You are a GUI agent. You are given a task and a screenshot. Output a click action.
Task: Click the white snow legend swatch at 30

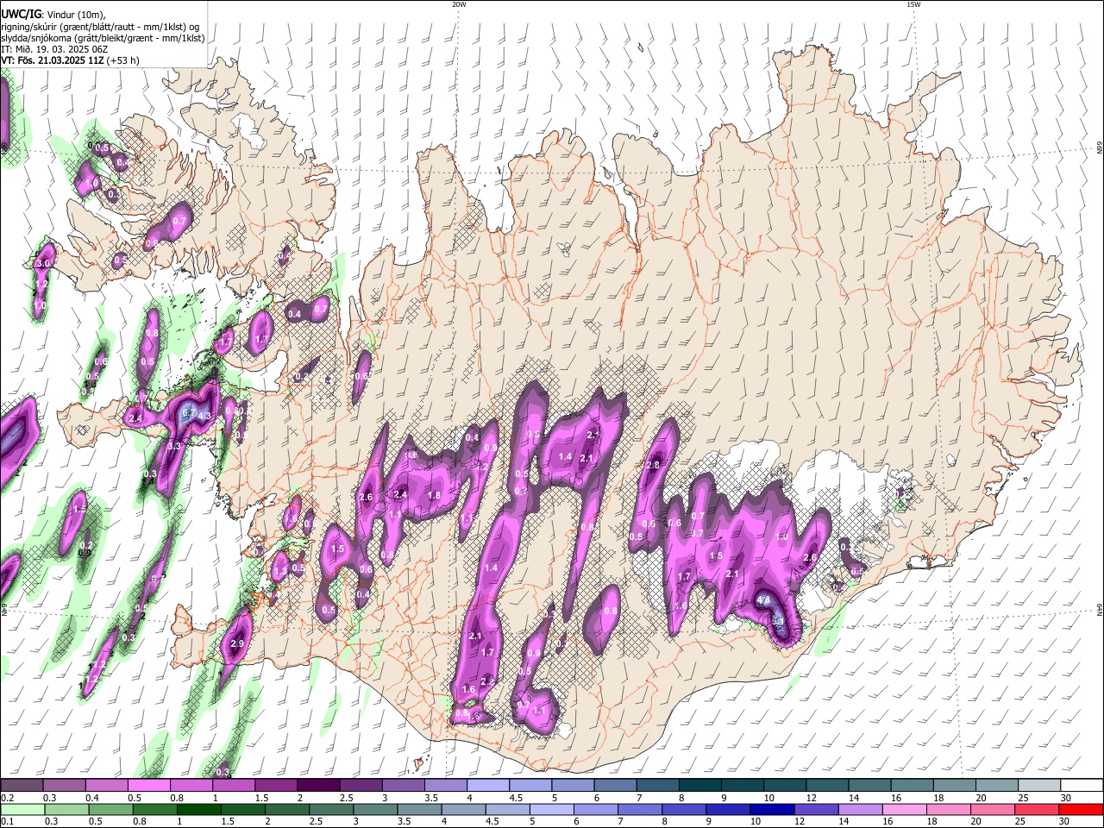pyautogui.click(x=1082, y=785)
